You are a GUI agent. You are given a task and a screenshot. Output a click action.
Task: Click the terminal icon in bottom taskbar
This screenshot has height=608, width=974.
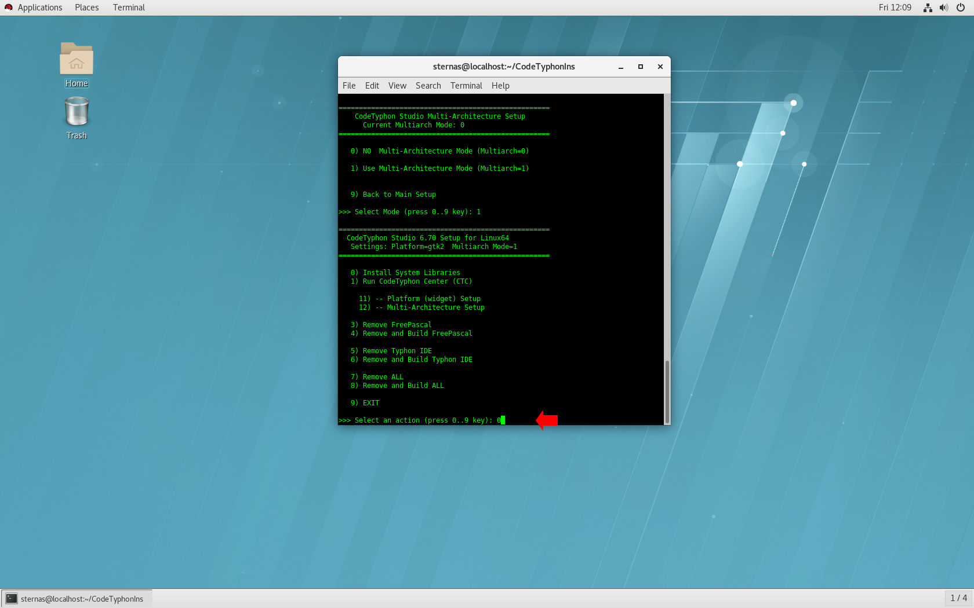[x=12, y=599]
